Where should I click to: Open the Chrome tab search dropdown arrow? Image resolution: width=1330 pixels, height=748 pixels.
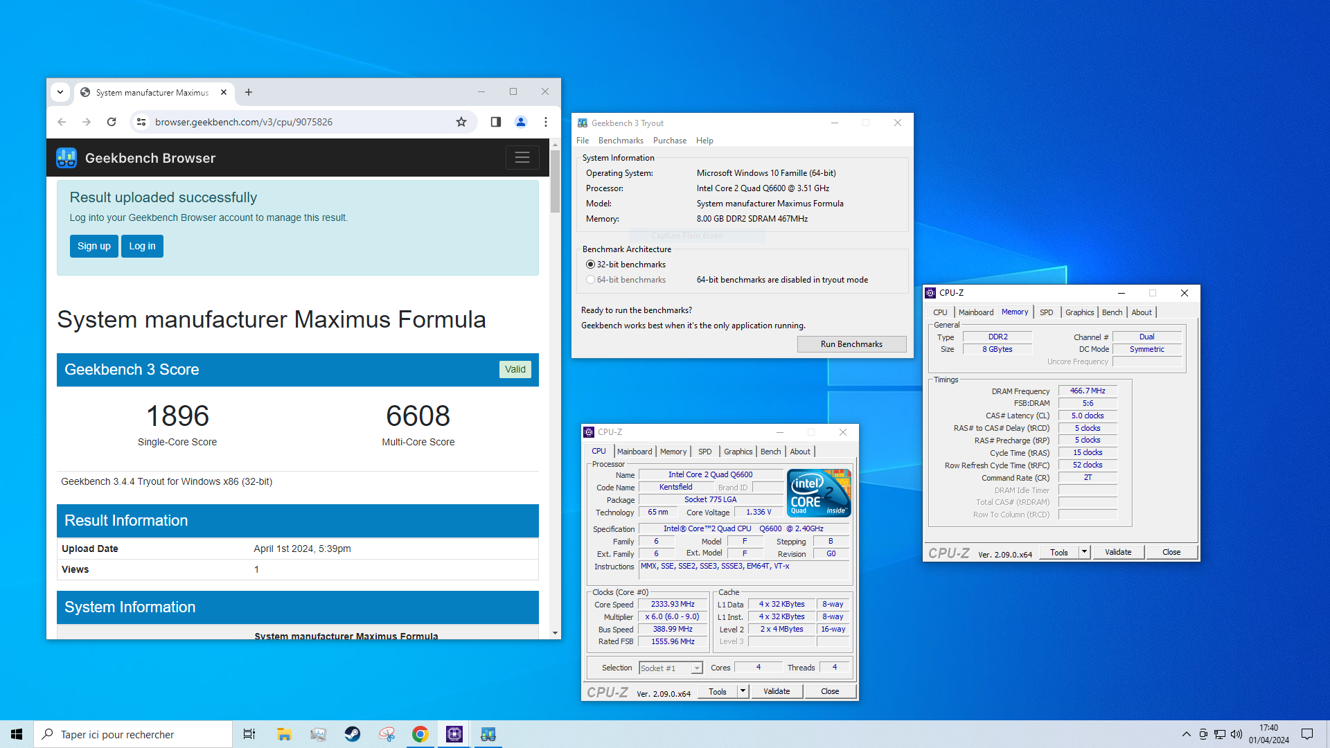click(60, 92)
